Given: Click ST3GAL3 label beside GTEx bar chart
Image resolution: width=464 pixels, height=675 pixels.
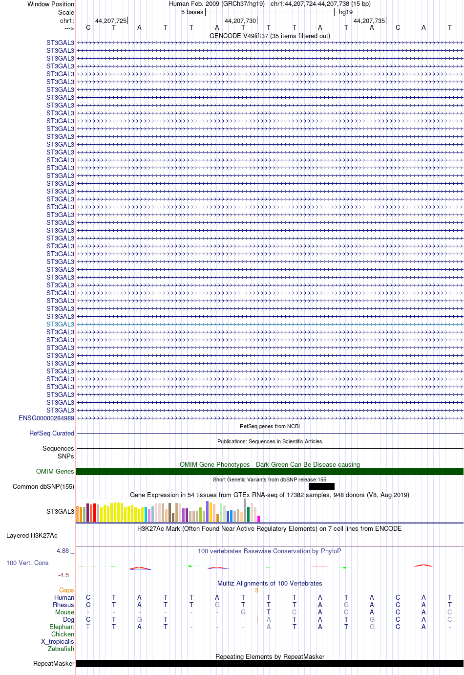Looking at the screenshot, I should [x=61, y=511].
